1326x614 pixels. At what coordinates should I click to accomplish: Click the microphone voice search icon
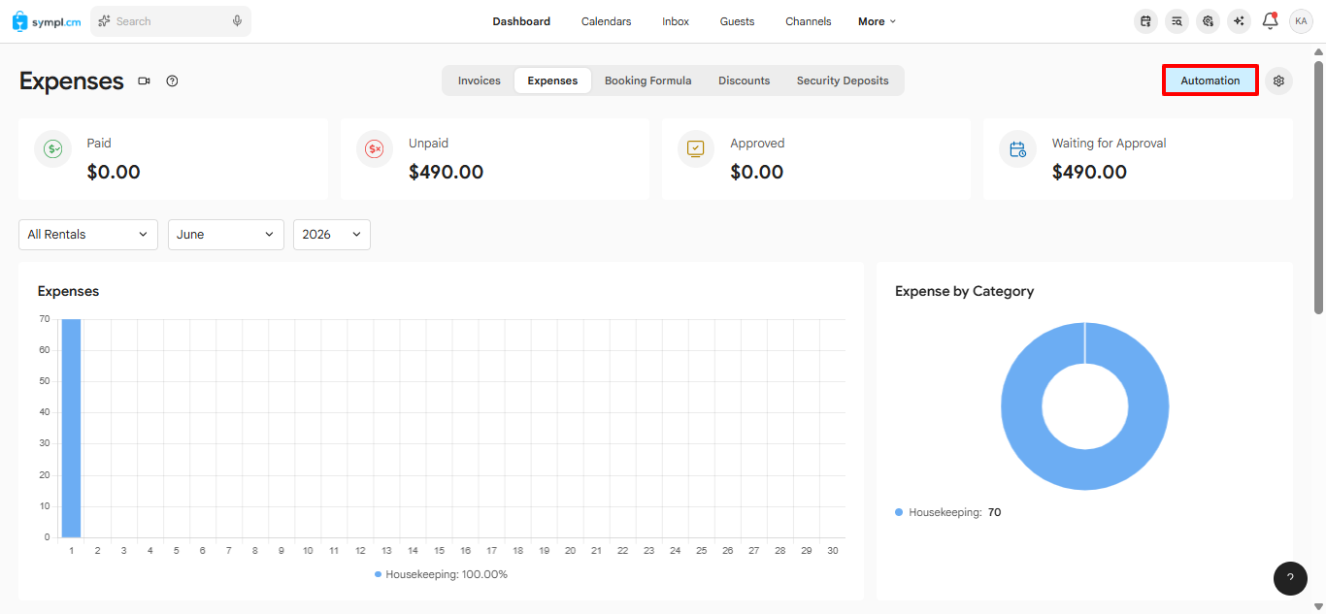click(237, 21)
